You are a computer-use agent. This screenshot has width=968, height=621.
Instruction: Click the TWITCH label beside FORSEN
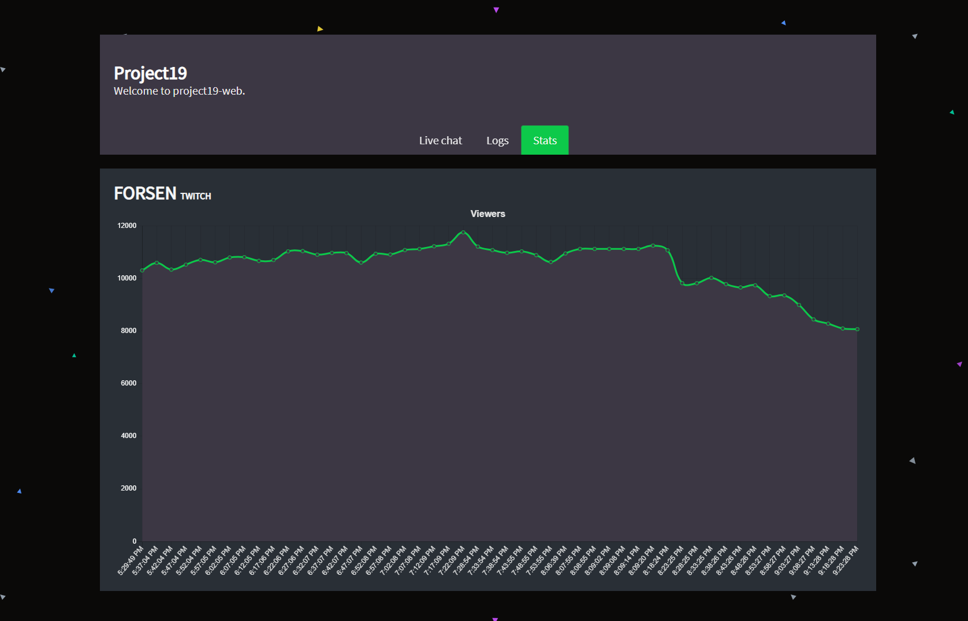pyautogui.click(x=196, y=196)
